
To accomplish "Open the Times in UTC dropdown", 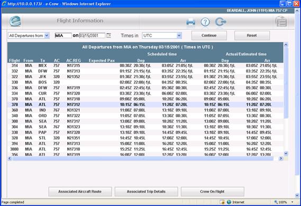I will pyautogui.click(x=179, y=35).
